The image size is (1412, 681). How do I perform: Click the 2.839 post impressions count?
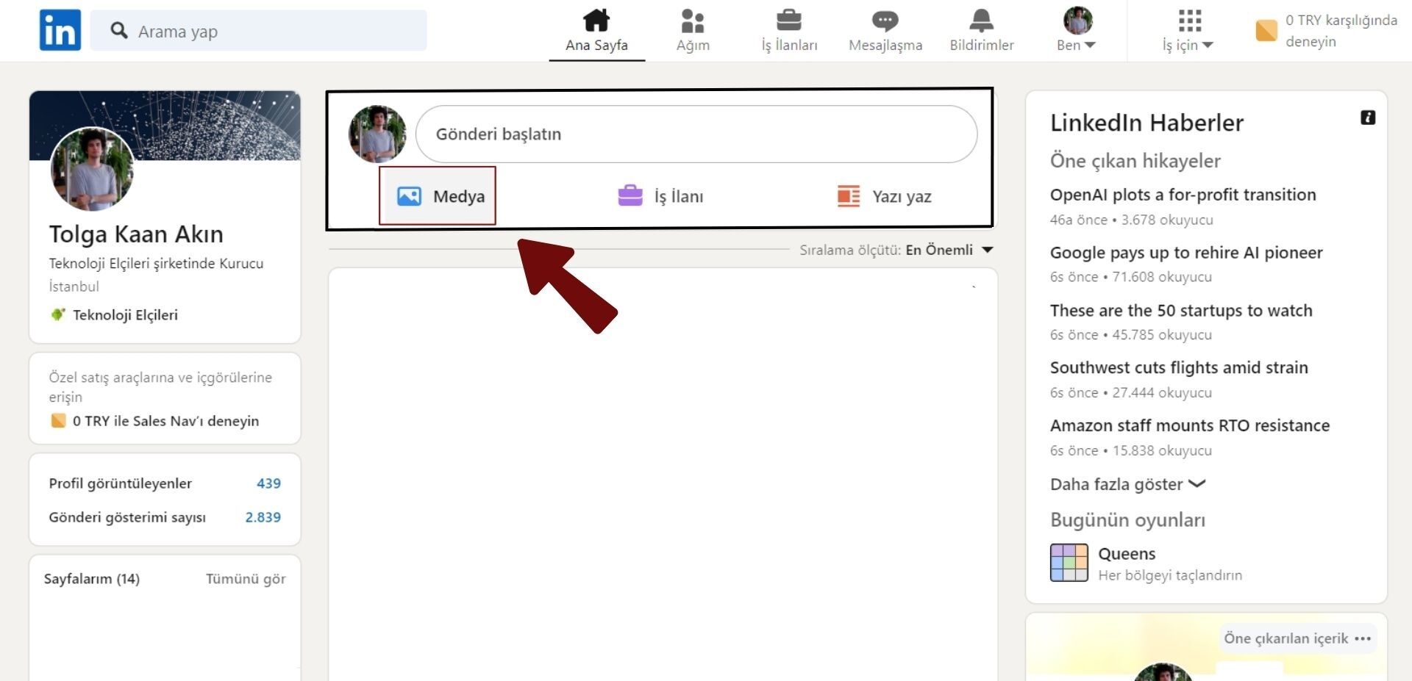point(263,517)
